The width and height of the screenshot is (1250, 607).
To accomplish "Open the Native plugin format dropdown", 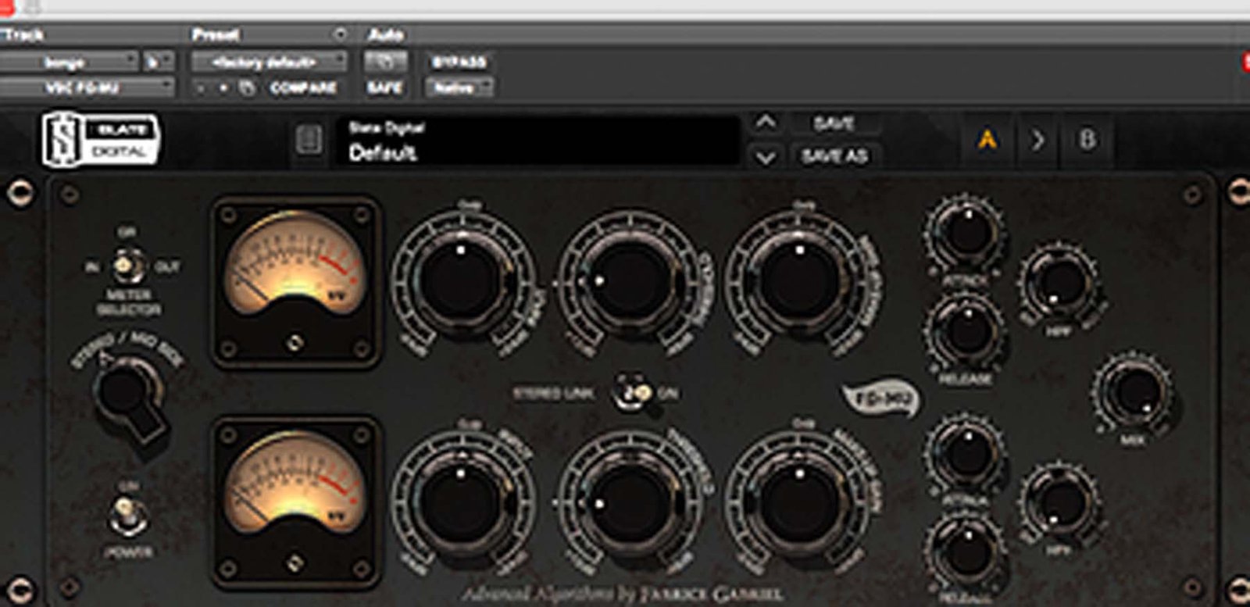I will pyautogui.click(x=459, y=88).
